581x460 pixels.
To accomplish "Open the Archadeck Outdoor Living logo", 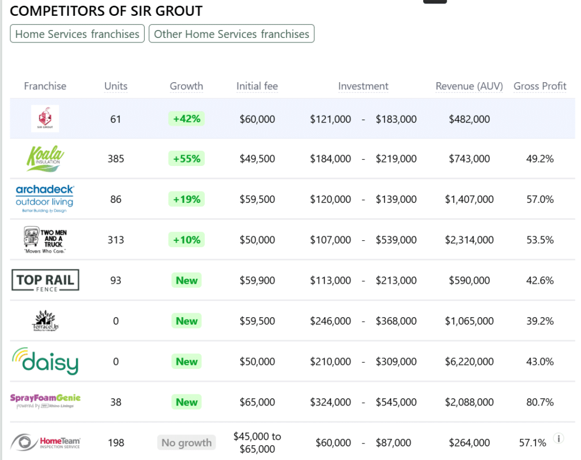I will (x=45, y=199).
